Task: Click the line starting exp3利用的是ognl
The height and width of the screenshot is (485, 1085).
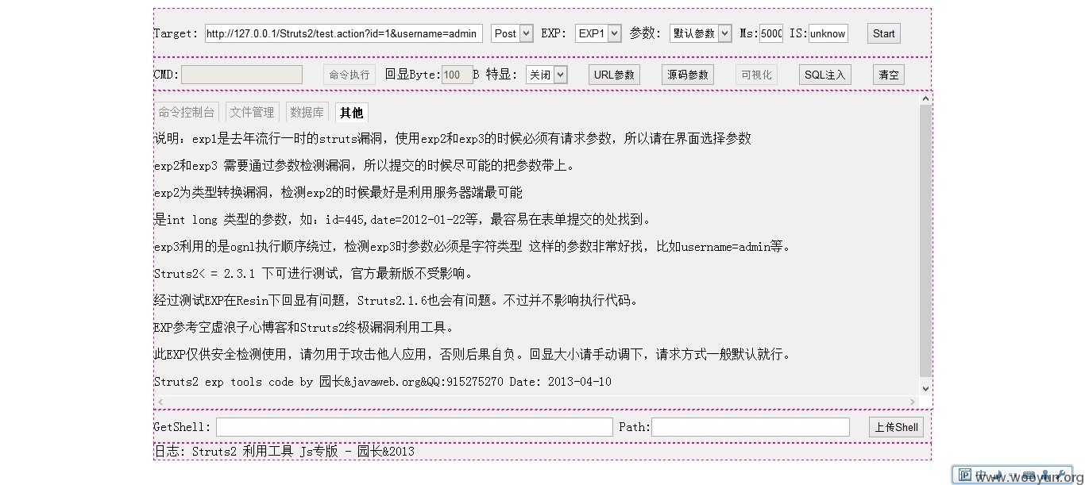Action: pyautogui.click(x=473, y=247)
